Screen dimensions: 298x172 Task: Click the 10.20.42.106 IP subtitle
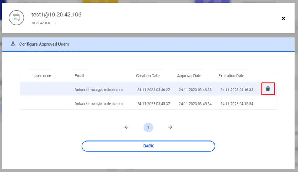pos(41,23)
